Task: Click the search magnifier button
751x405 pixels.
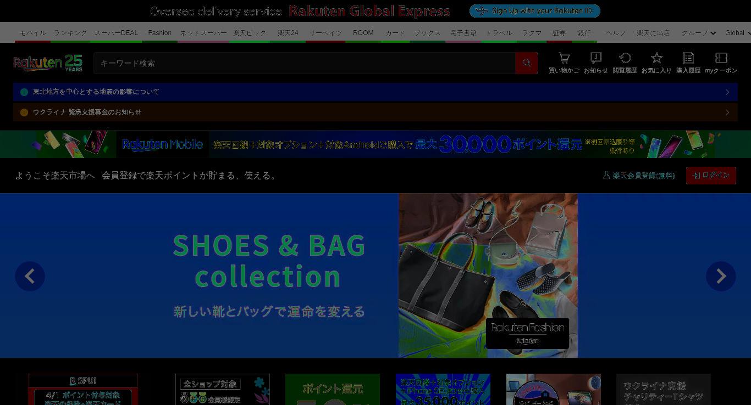Action: [x=526, y=63]
